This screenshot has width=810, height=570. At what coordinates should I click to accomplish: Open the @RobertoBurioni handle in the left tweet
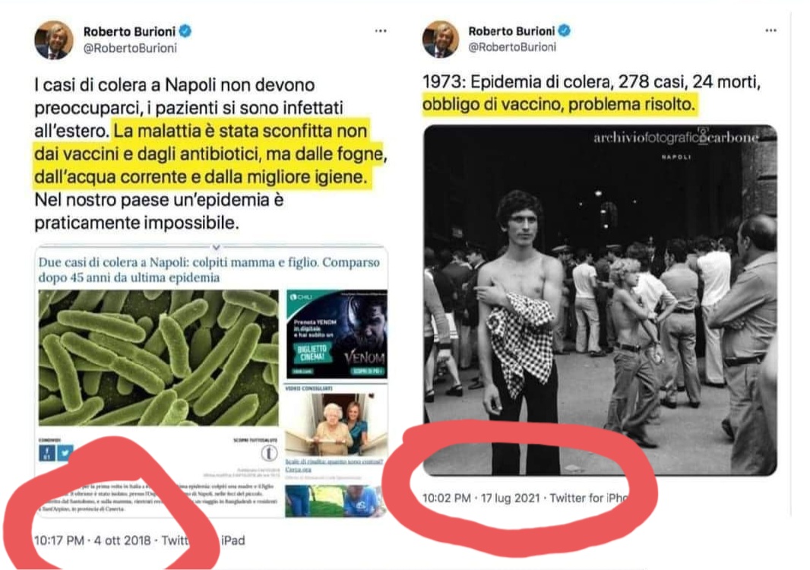[x=130, y=48]
